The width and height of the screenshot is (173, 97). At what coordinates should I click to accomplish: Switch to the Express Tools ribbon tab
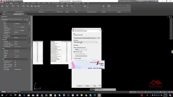pyautogui.click(x=77, y=3)
